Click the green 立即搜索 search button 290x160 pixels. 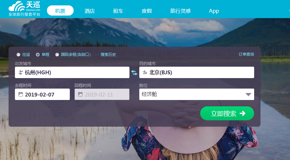[x=227, y=113]
